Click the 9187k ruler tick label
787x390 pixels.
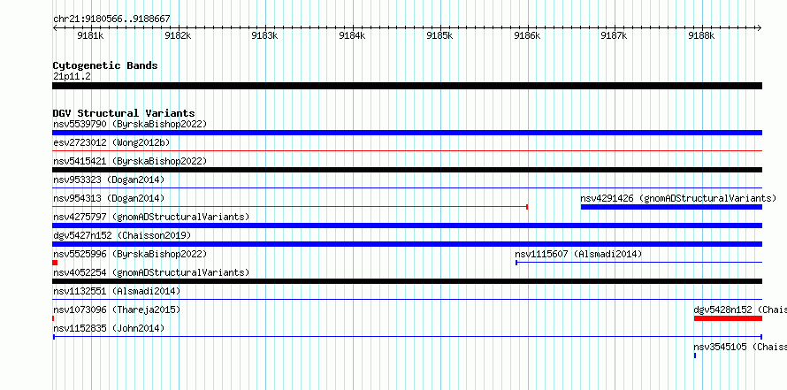[614, 35]
